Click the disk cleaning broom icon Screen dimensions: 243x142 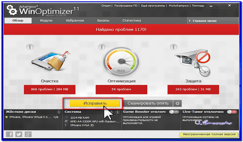(50, 61)
